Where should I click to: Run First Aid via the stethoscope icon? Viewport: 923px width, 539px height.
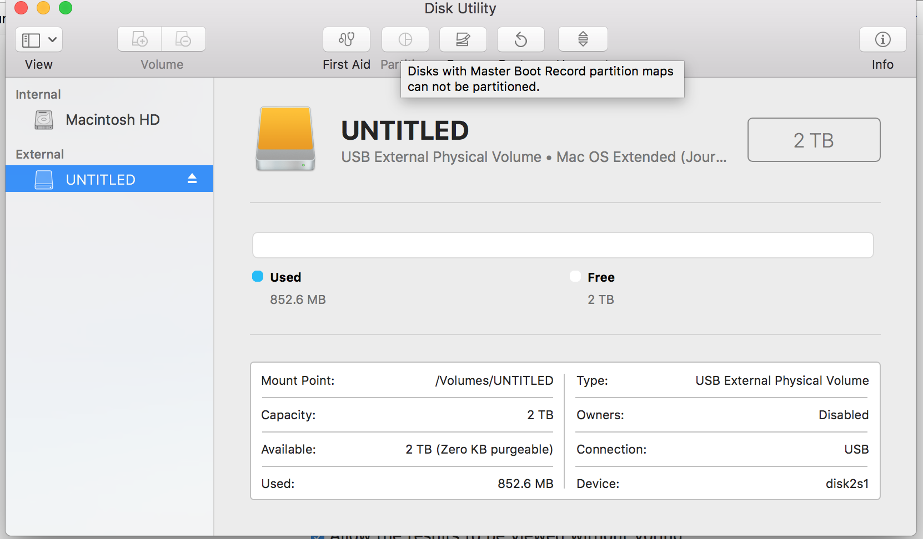[347, 39]
